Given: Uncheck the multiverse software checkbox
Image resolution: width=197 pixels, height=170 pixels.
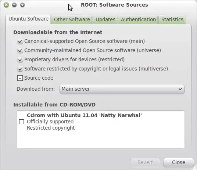Looking at the screenshot, I should [20, 69].
